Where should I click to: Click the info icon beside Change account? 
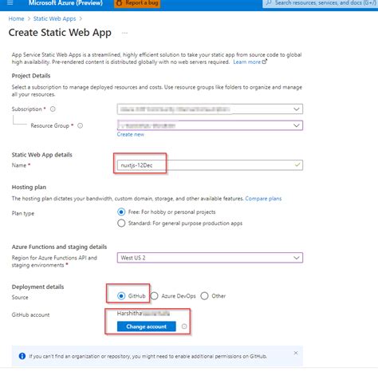[x=184, y=326]
